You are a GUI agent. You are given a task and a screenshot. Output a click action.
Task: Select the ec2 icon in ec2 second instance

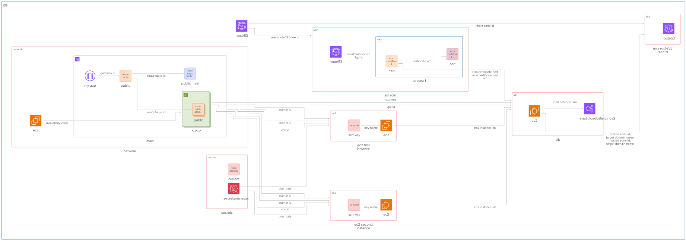pyautogui.click(x=386, y=205)
